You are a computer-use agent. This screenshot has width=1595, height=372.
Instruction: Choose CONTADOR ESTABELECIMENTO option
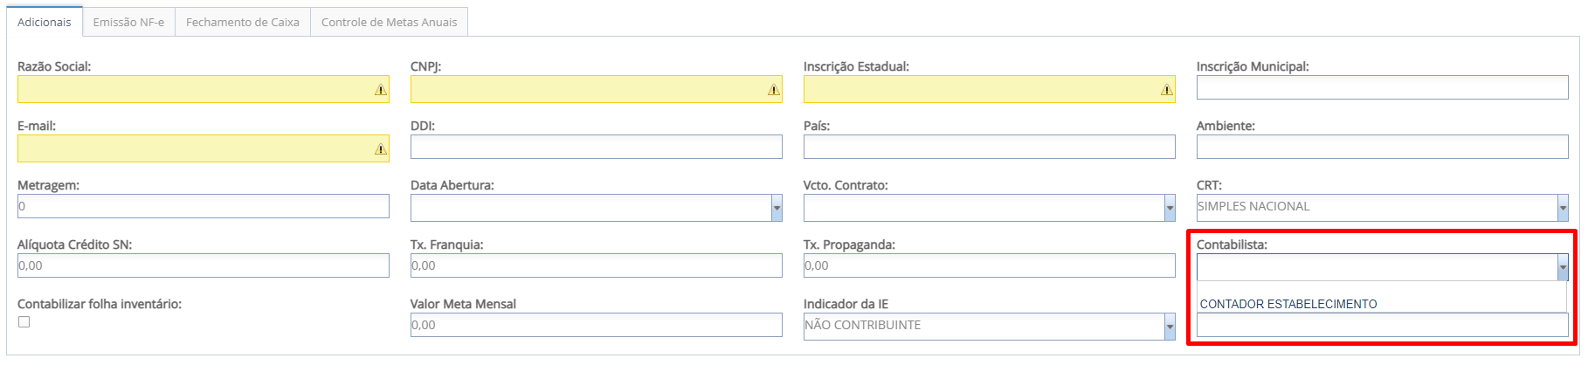[1288, 304]
